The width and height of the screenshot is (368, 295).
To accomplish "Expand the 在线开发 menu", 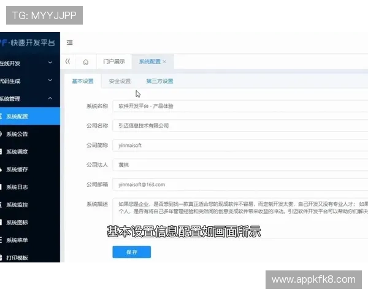I will pos(30,63).
